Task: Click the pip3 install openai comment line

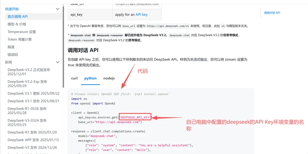Action: 120,94
